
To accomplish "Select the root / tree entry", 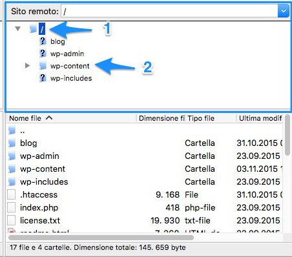I will click(42, 28).
